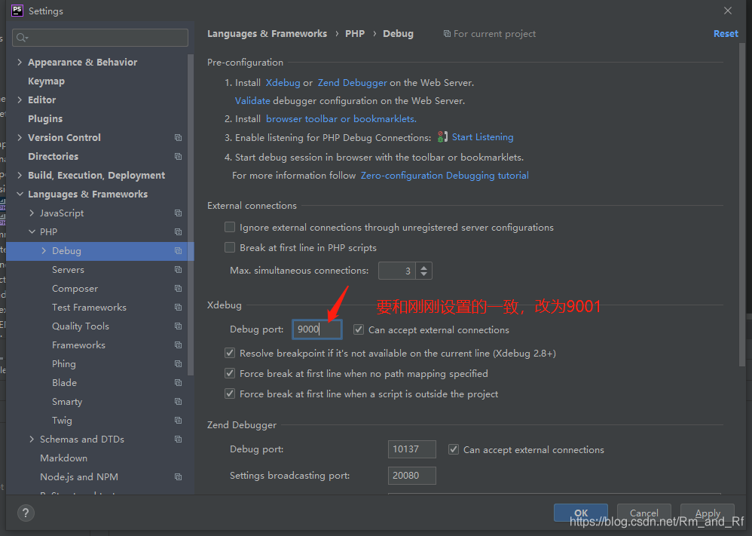Click project-level icon on Debug row

pyautogui.click(x=179, y=250)
